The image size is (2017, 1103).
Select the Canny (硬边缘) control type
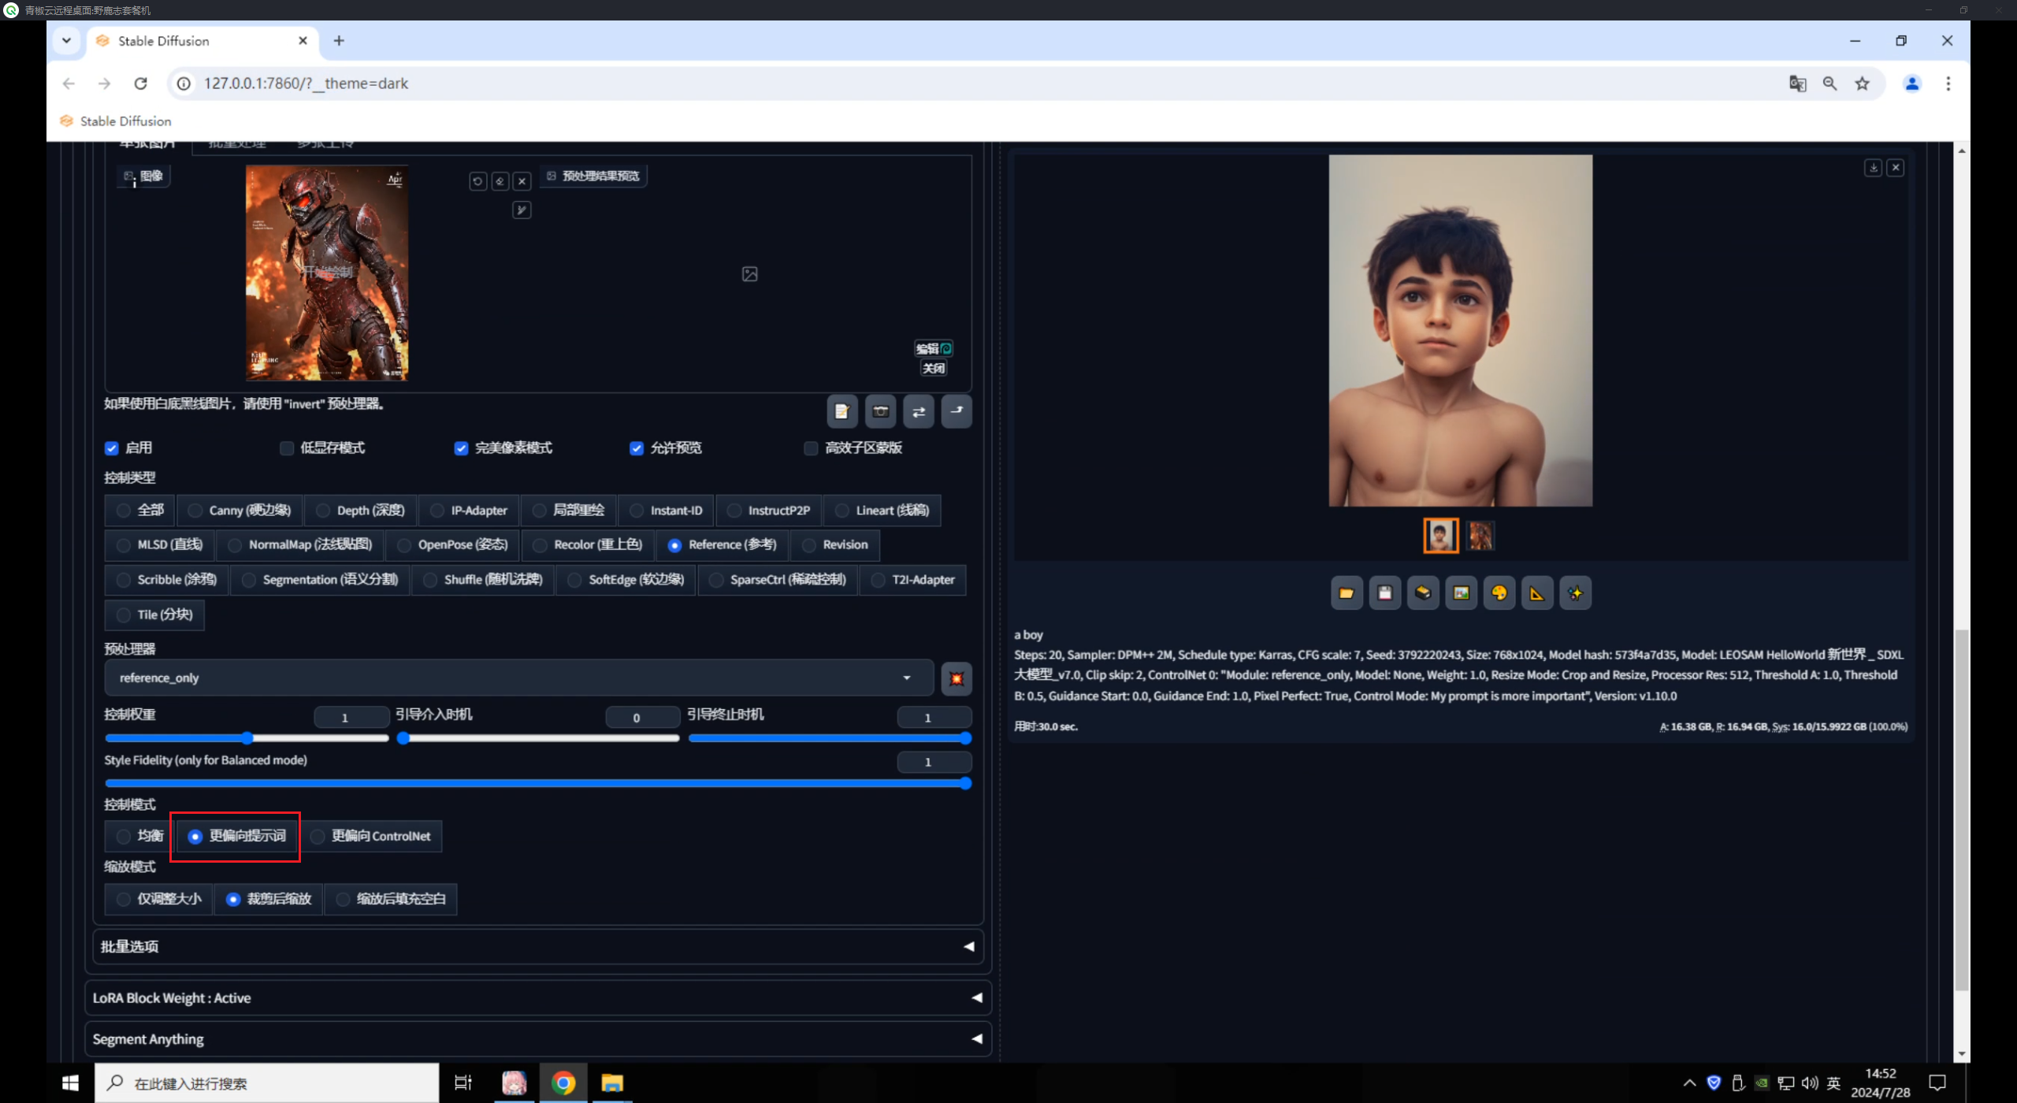[240, 511]
